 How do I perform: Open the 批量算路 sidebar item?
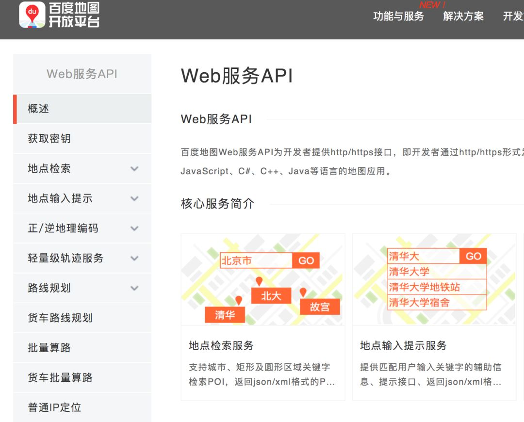82,348
